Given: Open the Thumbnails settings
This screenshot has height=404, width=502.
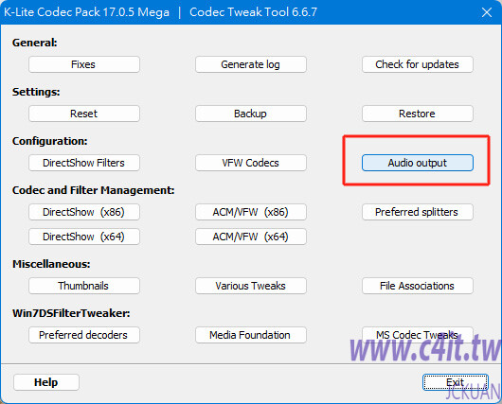Looking at the screenshot, I should (84, 286).
